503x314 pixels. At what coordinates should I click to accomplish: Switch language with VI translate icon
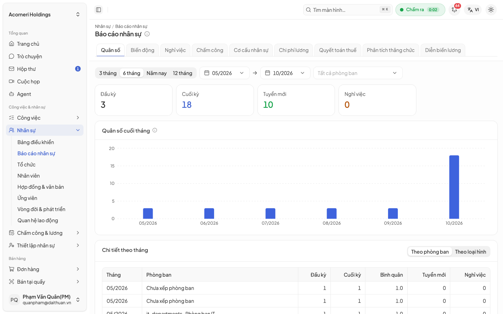click(x=473, y=10)
